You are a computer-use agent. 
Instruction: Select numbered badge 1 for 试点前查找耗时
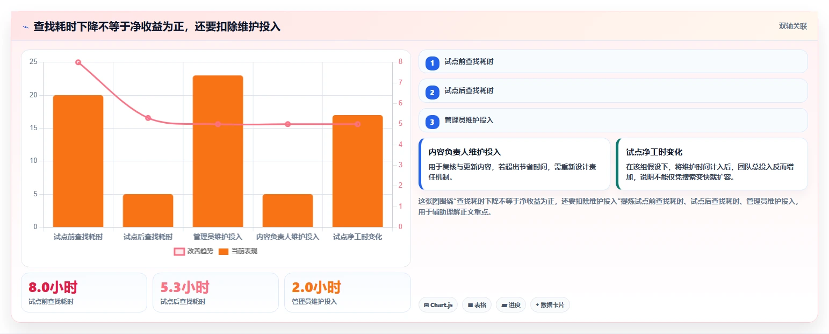432,63
